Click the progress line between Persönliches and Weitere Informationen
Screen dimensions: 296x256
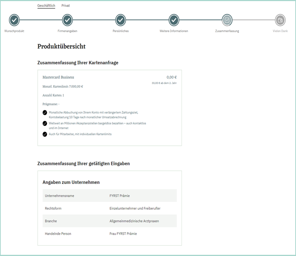[x=147, y=20]
